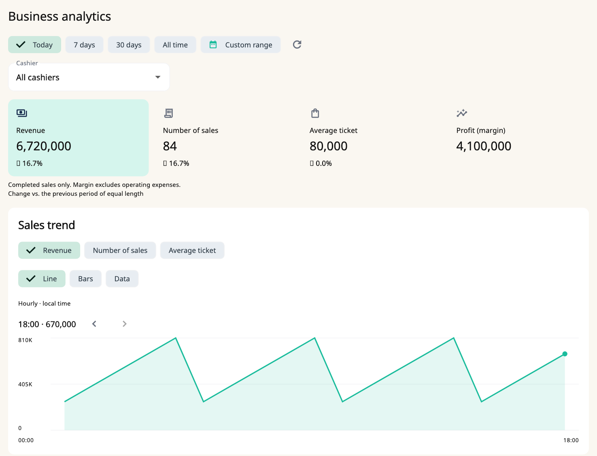This screenshot has width=597, height=456.
Task: Click the Number of sales receipt icon
Action: click(168, 113)
